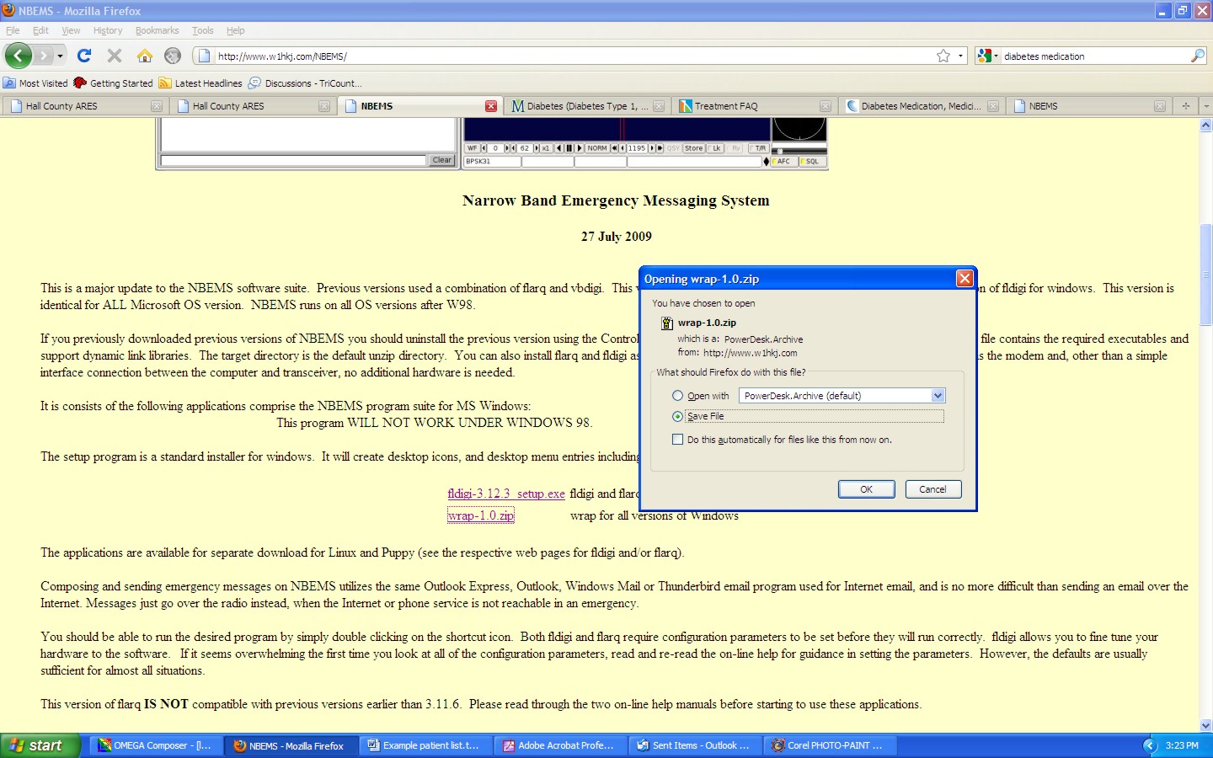
Task: Open the Bookmarks menu
Action: (x=157, y=30)
